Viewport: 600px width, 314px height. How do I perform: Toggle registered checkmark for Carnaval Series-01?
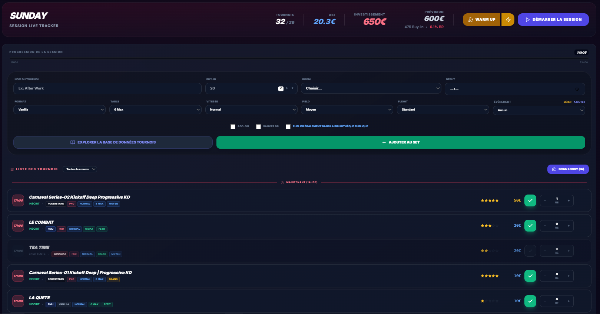(x=530, y=276)
